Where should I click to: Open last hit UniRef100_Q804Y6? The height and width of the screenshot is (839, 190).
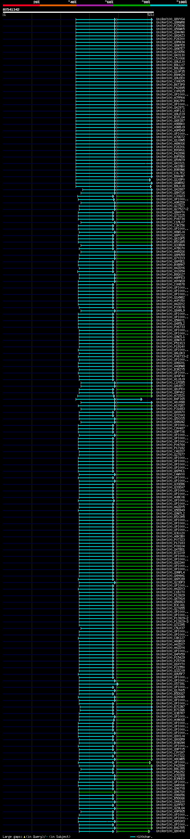(170, 831)
